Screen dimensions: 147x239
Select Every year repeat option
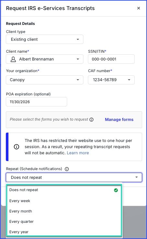coord(64,232)
